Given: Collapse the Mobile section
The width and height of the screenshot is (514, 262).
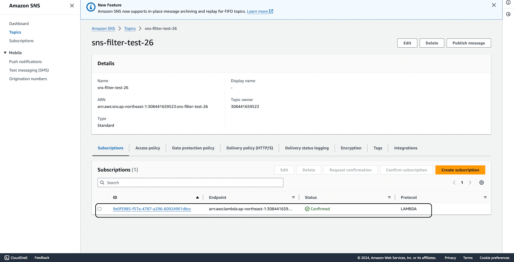Looking at the screenshot, I should tap(5, 53).
